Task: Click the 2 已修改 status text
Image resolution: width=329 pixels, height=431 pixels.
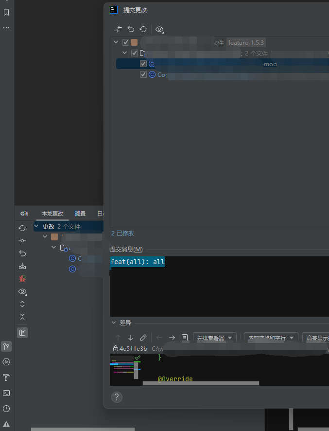Action: coord(123,233)
